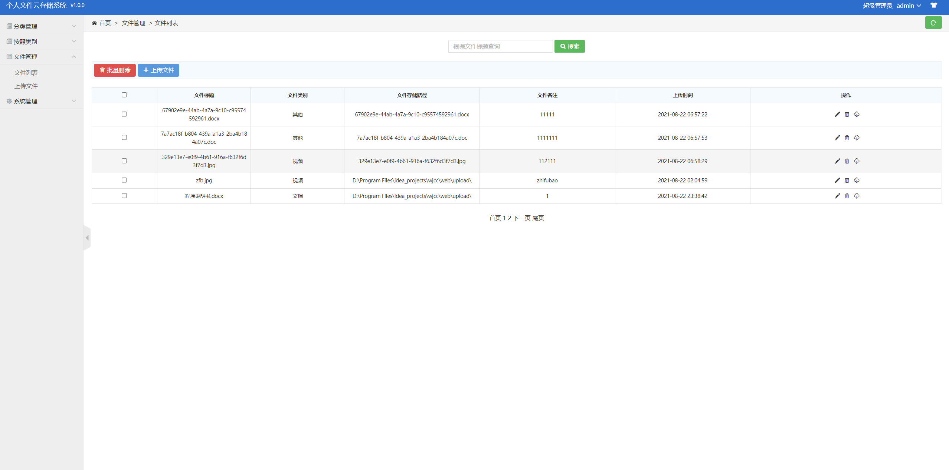Download the 329e13e7 jpg file
949x470 pixels.
coord(857,161)
